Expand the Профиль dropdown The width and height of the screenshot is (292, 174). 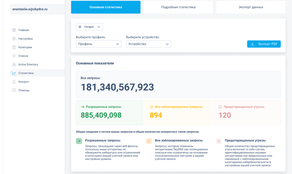98,44
